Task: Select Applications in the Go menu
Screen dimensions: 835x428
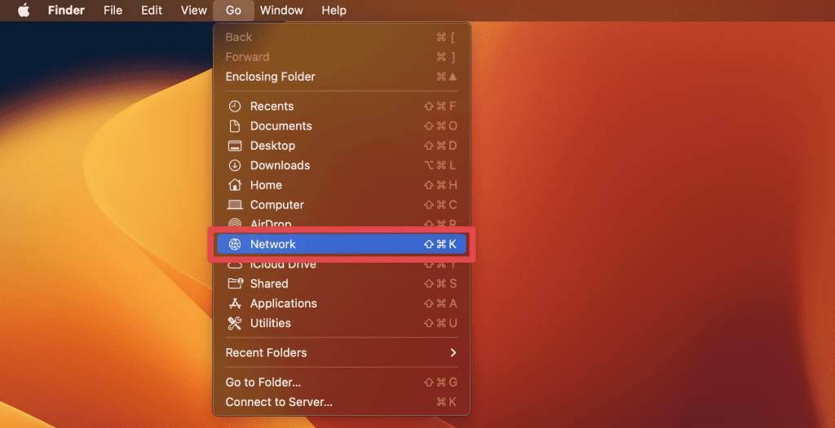Action: [x=342, y=304]
